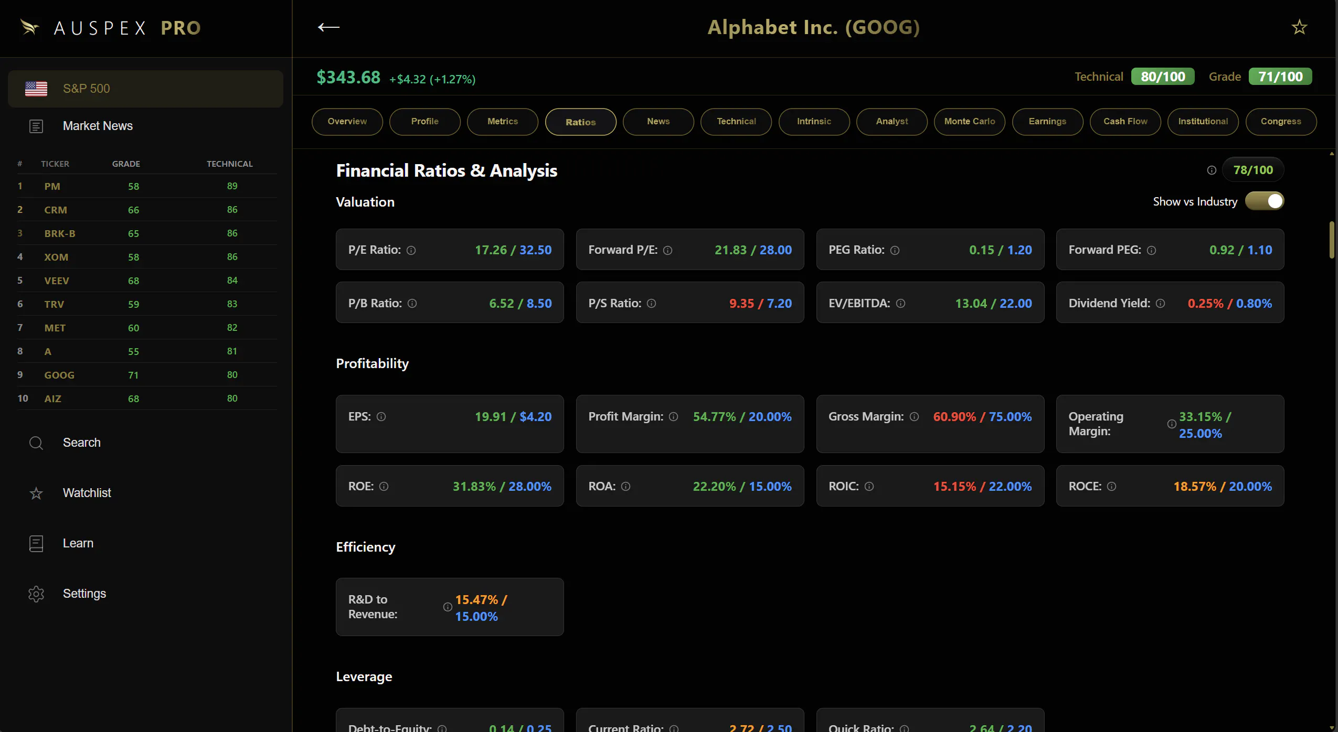Click the Forward PEG info icon
The image size is (1338, 732).
[1152, 251]
